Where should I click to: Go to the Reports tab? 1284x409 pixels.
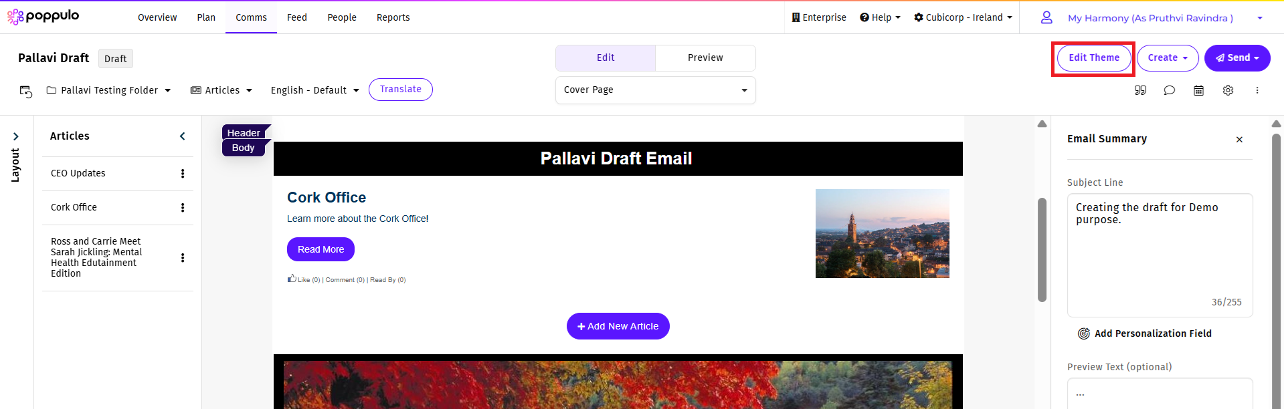[x=393, y=17]
